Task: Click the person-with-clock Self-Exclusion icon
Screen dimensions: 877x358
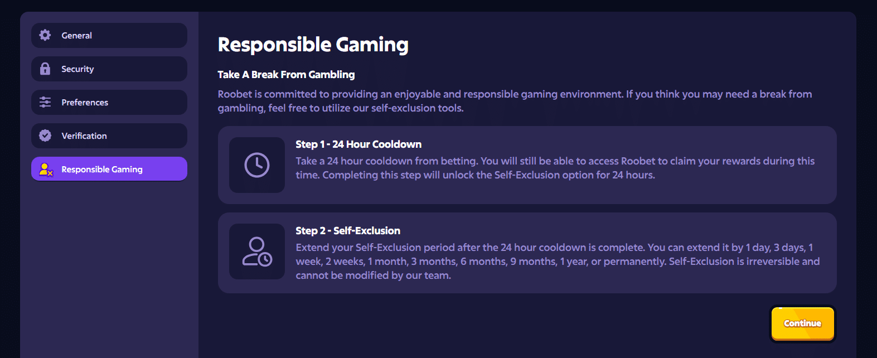Action: coord(256,251)
